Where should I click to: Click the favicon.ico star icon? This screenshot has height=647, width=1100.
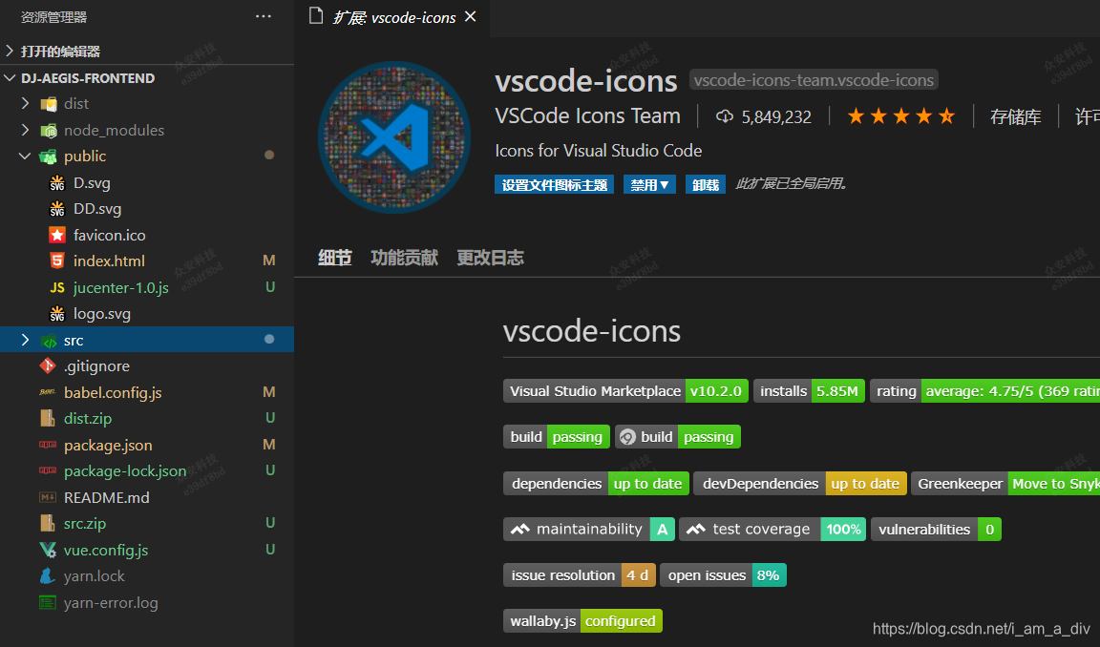(57, 235)
